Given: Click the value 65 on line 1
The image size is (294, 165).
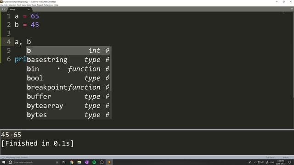Looking at the screenshot, I should [x=35, y=16].
